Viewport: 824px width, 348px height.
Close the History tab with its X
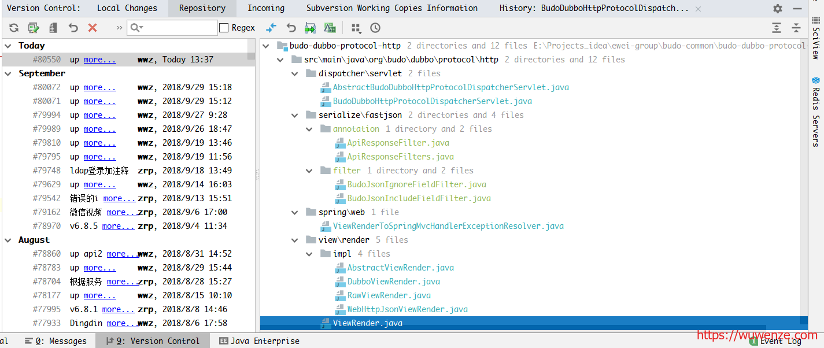coord(699,9)
